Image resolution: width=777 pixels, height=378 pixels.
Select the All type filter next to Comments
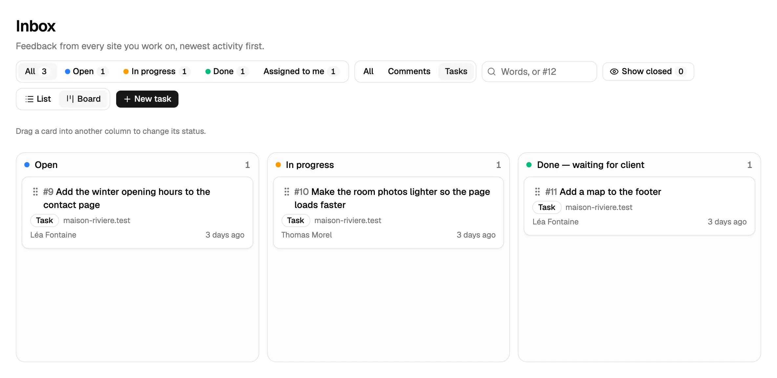(x=368, y=72)
